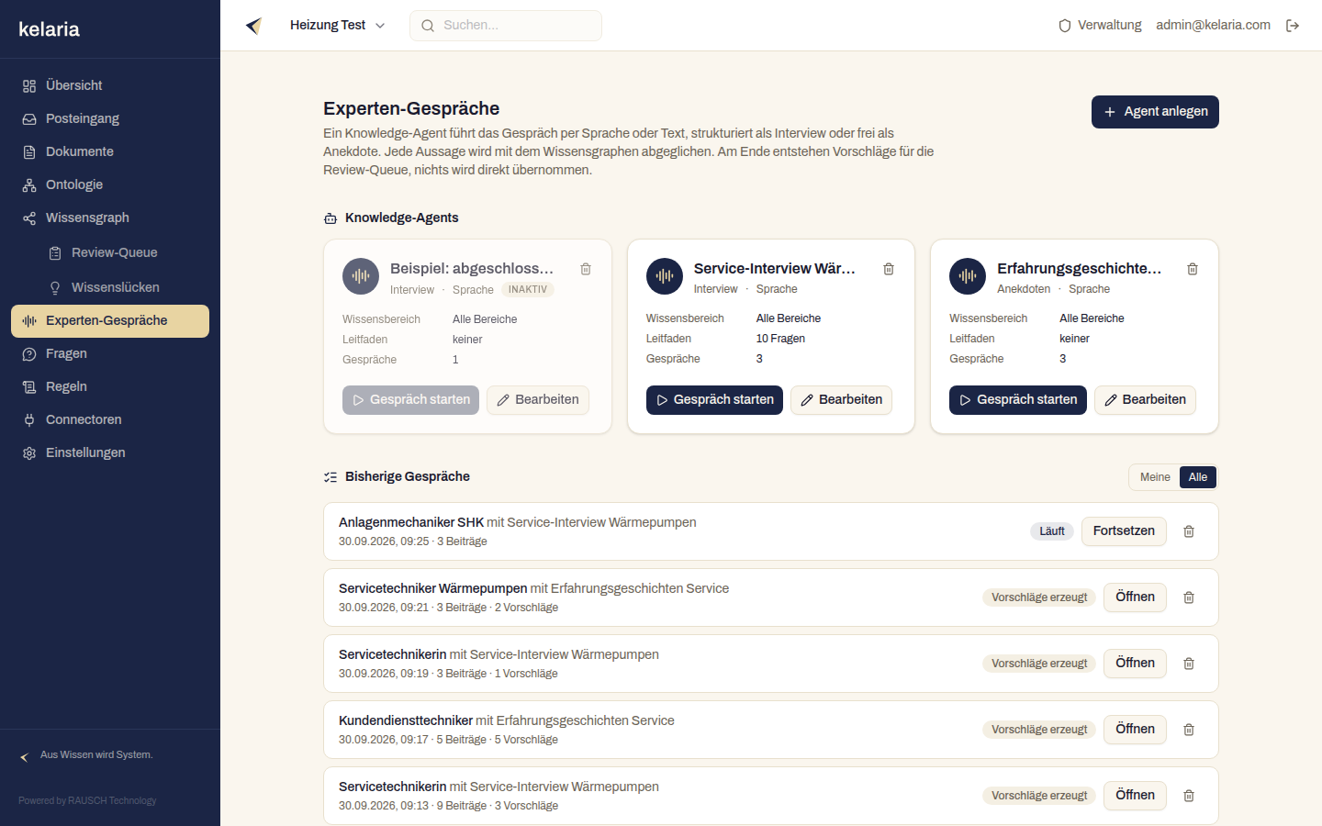Start conversation with Erfahrungsgeschichte… agent
This screenshot has height=826, width=1322.
coord(1018,400)
